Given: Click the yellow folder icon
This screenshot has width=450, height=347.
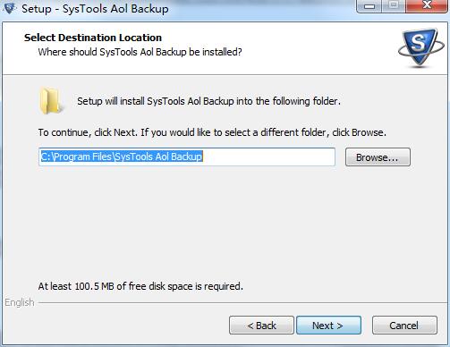Looking at the screenshot, I should 51,101.
